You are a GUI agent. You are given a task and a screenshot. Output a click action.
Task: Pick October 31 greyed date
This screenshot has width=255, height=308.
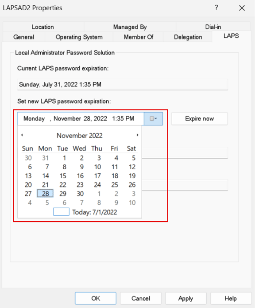[x=45, y=158]
